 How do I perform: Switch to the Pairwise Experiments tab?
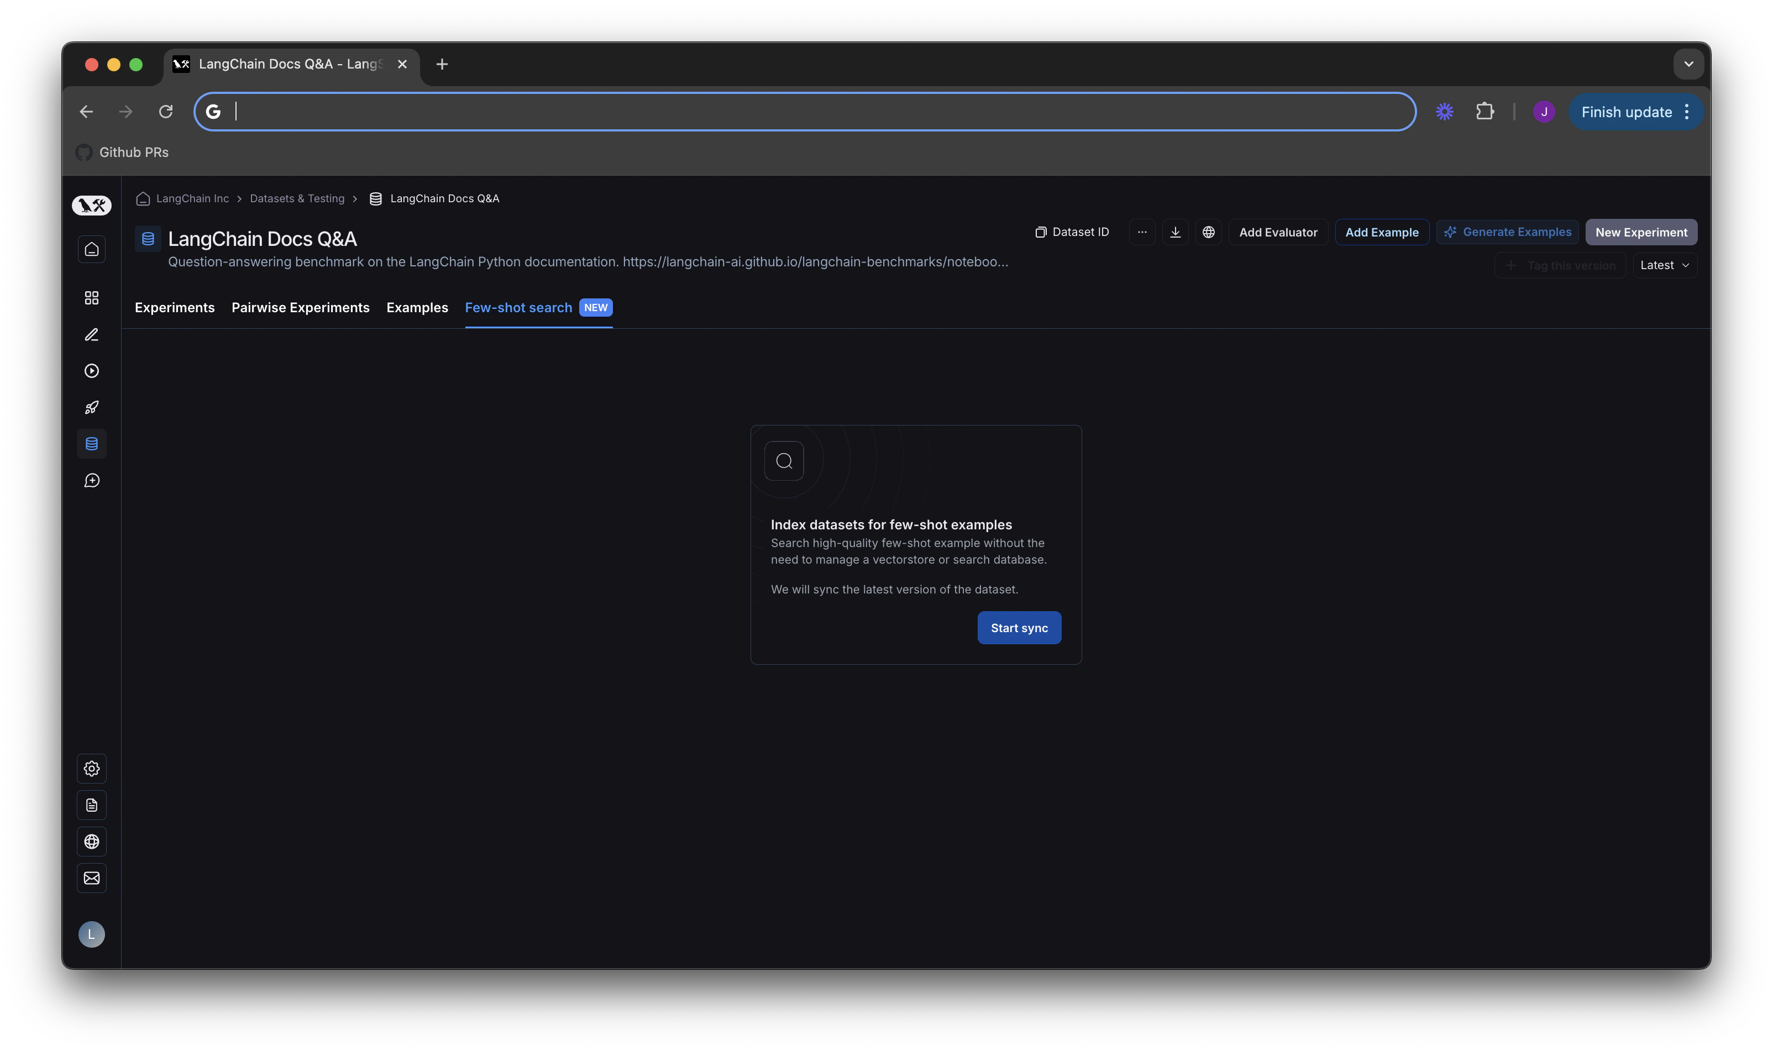click(300, 307)
